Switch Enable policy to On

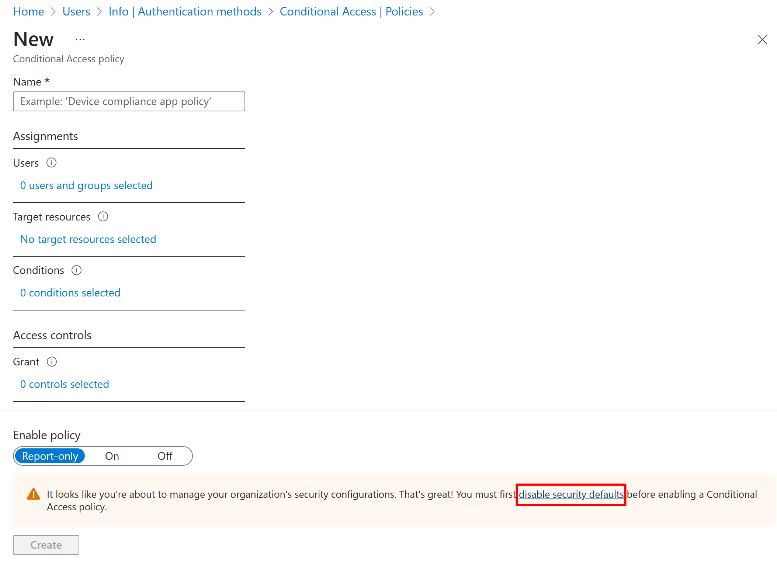coord(112,456)
